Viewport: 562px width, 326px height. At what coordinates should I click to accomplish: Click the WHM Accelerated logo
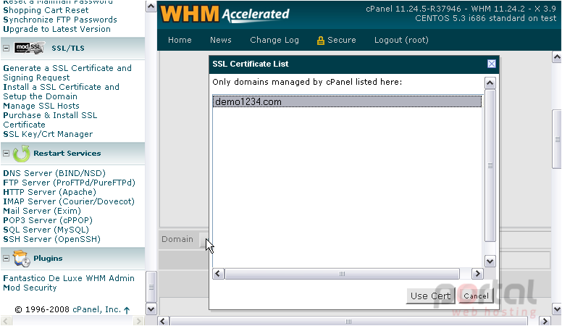click(225, 14)
